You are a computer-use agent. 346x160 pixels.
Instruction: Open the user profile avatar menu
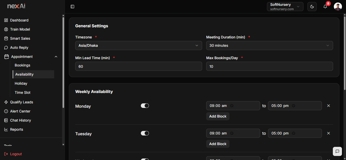338,7
